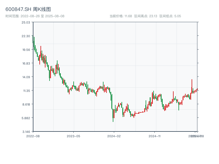The width and height of the screenshot is (219, 164).
Task: Click the 600847.SH 周K线图 chart title
Action: [x=28, y=10]
